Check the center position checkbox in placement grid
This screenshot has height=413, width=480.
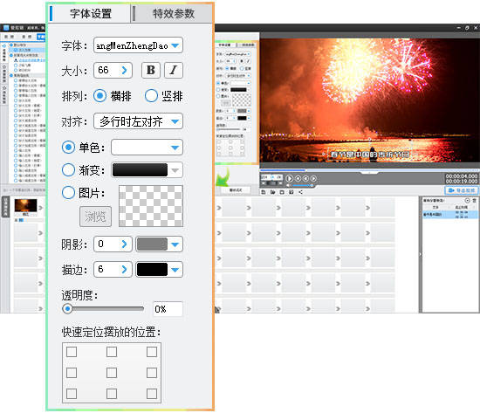point(112,373)
